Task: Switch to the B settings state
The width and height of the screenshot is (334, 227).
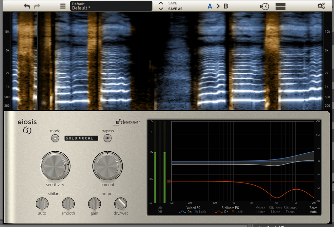Action: click(226, 6)
